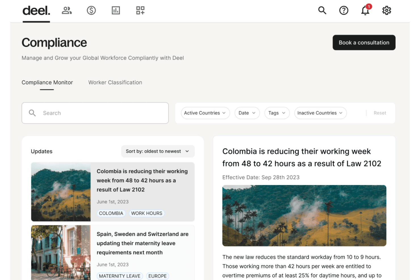Select the Compliance Monitor tab
This screenshot has height=280, width=420.
click(x=47, y=83)
